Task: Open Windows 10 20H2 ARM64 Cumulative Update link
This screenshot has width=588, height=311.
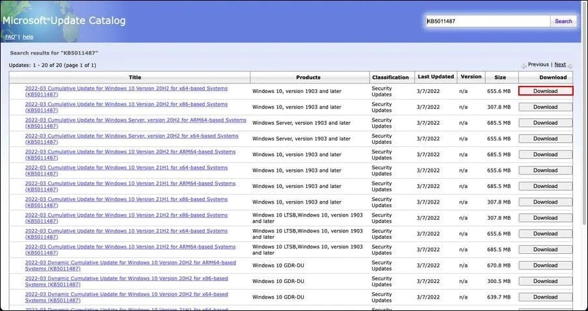Action: (130, 155)
